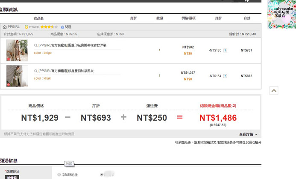Click the seller star rating

point(49,27)
